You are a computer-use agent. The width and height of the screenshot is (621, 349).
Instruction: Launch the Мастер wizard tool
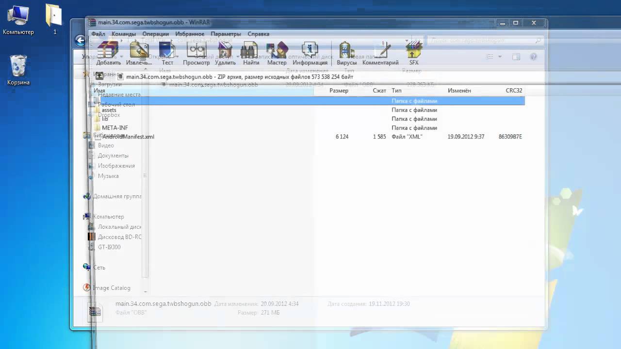click(277, 53)
